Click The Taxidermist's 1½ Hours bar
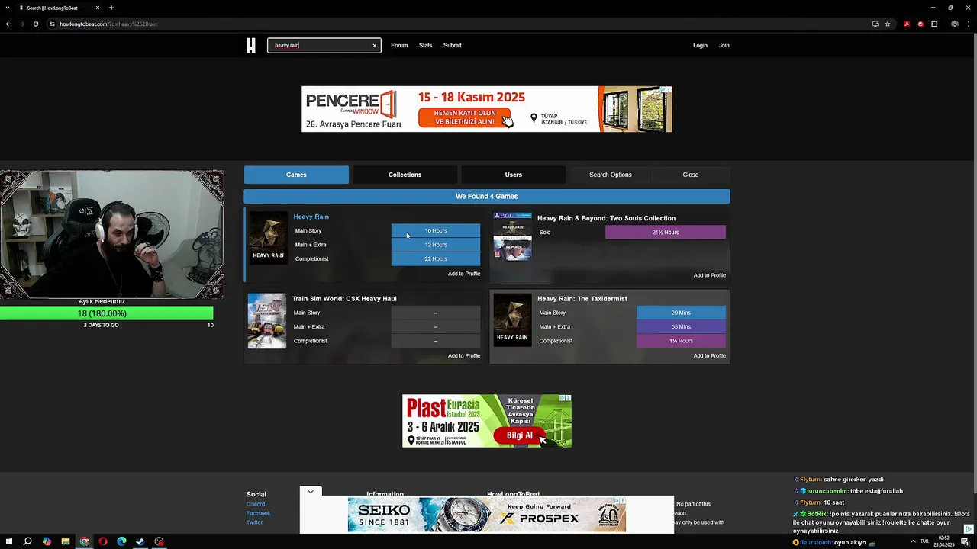Screen dimensions: 977x549 coord(681,341)
